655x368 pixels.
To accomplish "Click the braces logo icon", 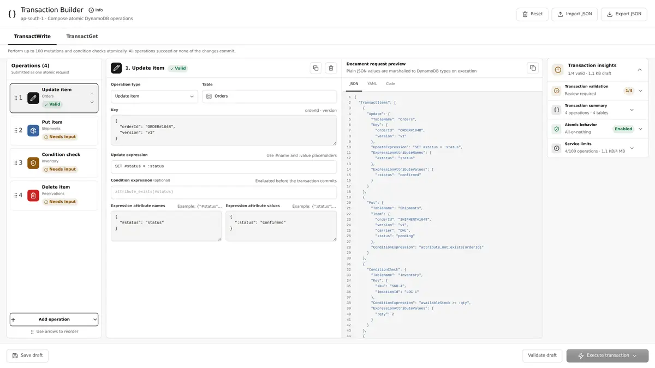I will 12,14.
